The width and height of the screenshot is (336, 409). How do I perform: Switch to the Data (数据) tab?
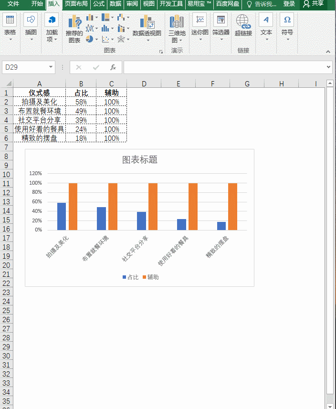click(x=115, y=4)
